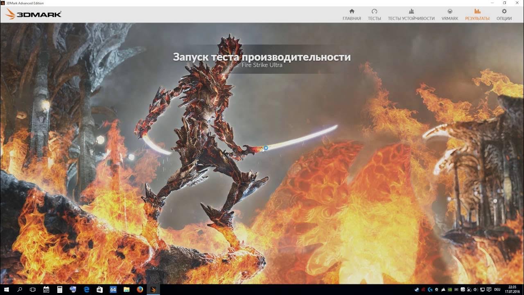This screenshot has width=524, height=295.
Task: Open the Windows Start menu
Action: 7,289
